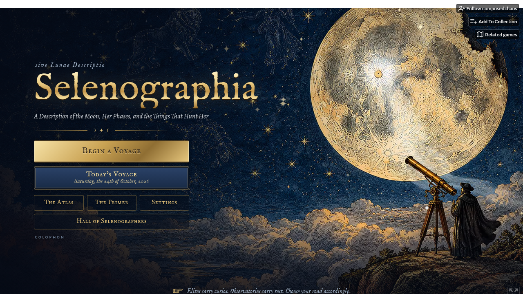Open The Atlas
Viewport: 523px width, 294px height.
click(x=59, y=203)
